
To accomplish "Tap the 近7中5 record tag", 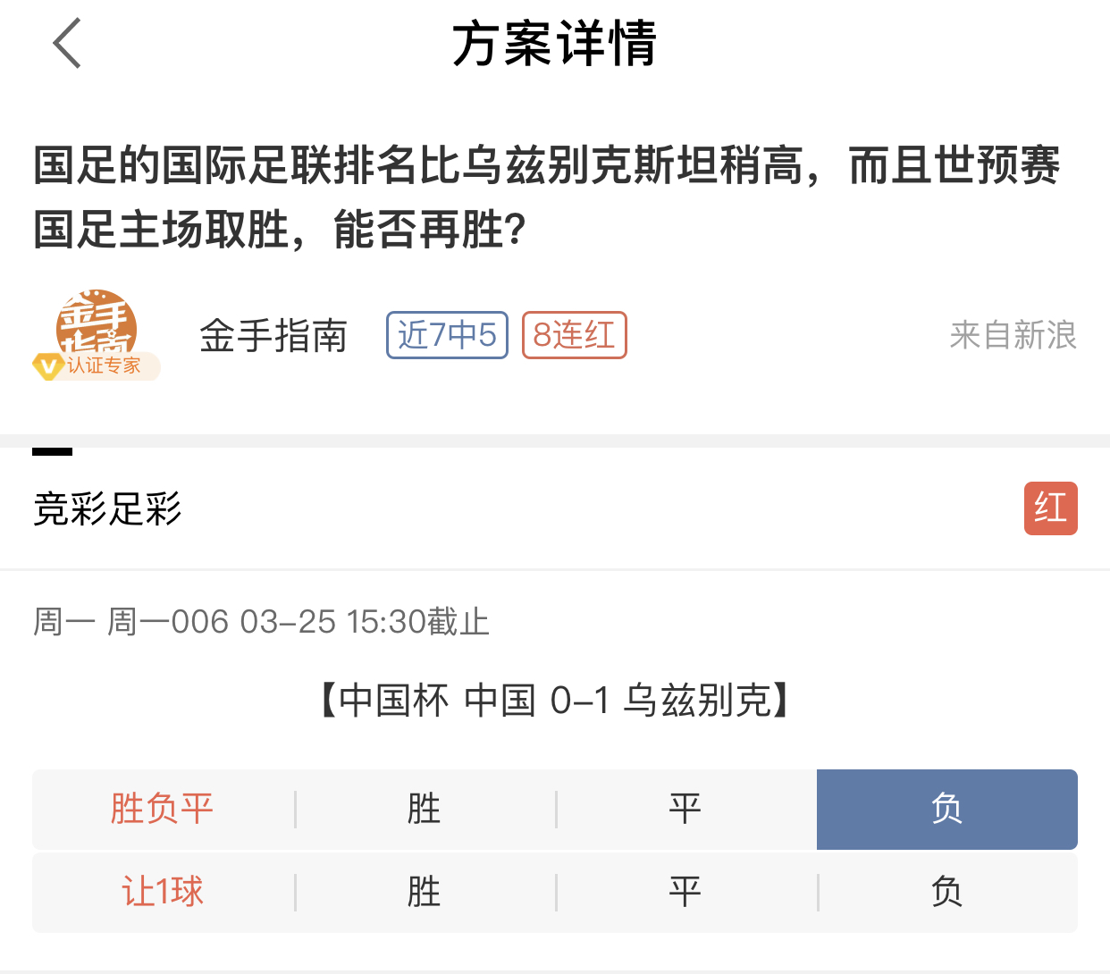I will pyautogui.click(x=447, y=335).
